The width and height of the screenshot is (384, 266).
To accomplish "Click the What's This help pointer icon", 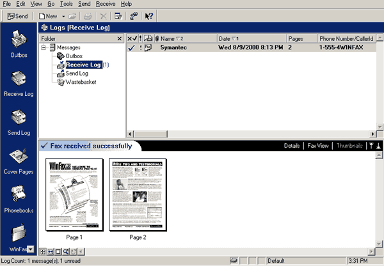I will 149,17.
